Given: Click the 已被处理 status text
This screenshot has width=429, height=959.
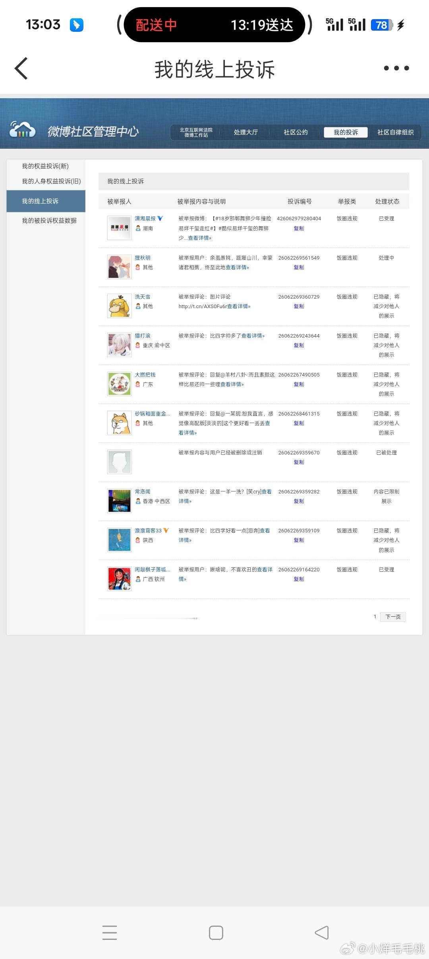Looking at the screenshot, I should [386, 452].
